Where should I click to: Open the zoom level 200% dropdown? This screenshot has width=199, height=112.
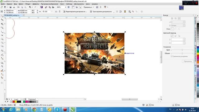coord(66,7)
